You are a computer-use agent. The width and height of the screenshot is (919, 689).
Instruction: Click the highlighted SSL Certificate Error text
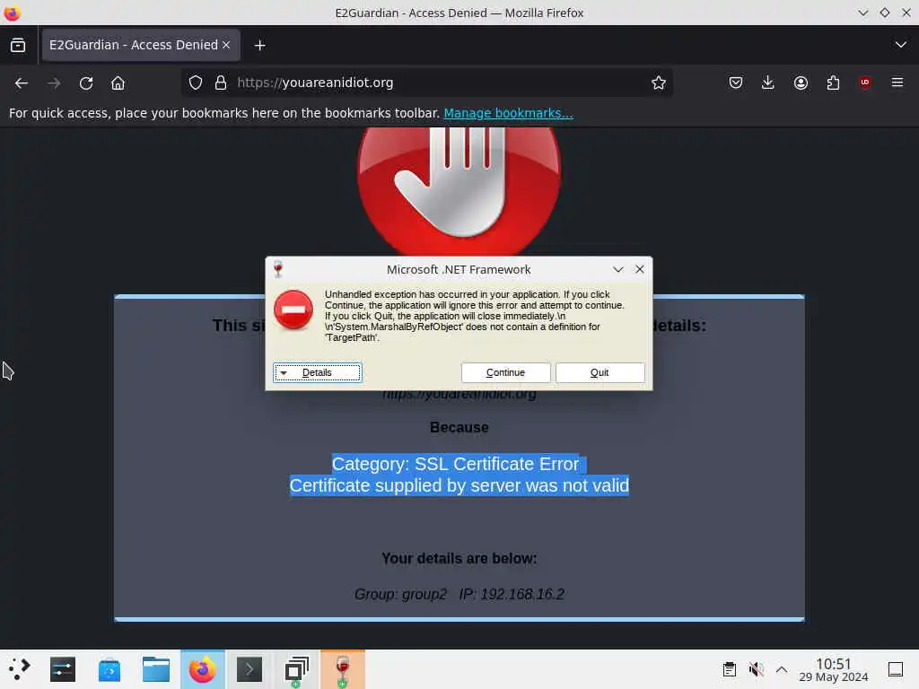455,464
